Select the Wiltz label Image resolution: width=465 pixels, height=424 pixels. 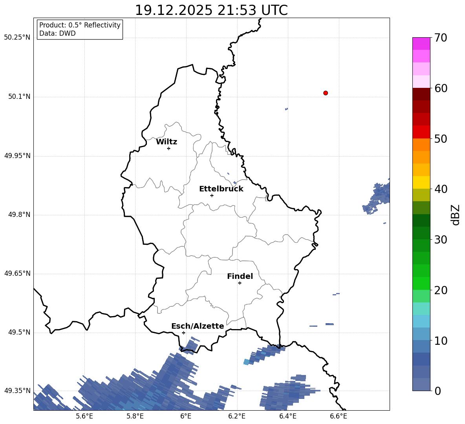coord(167,142)
